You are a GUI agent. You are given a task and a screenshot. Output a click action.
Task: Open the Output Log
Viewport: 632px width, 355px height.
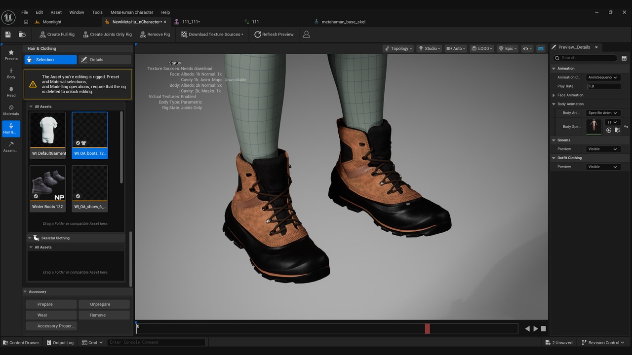tap(60, 343)
